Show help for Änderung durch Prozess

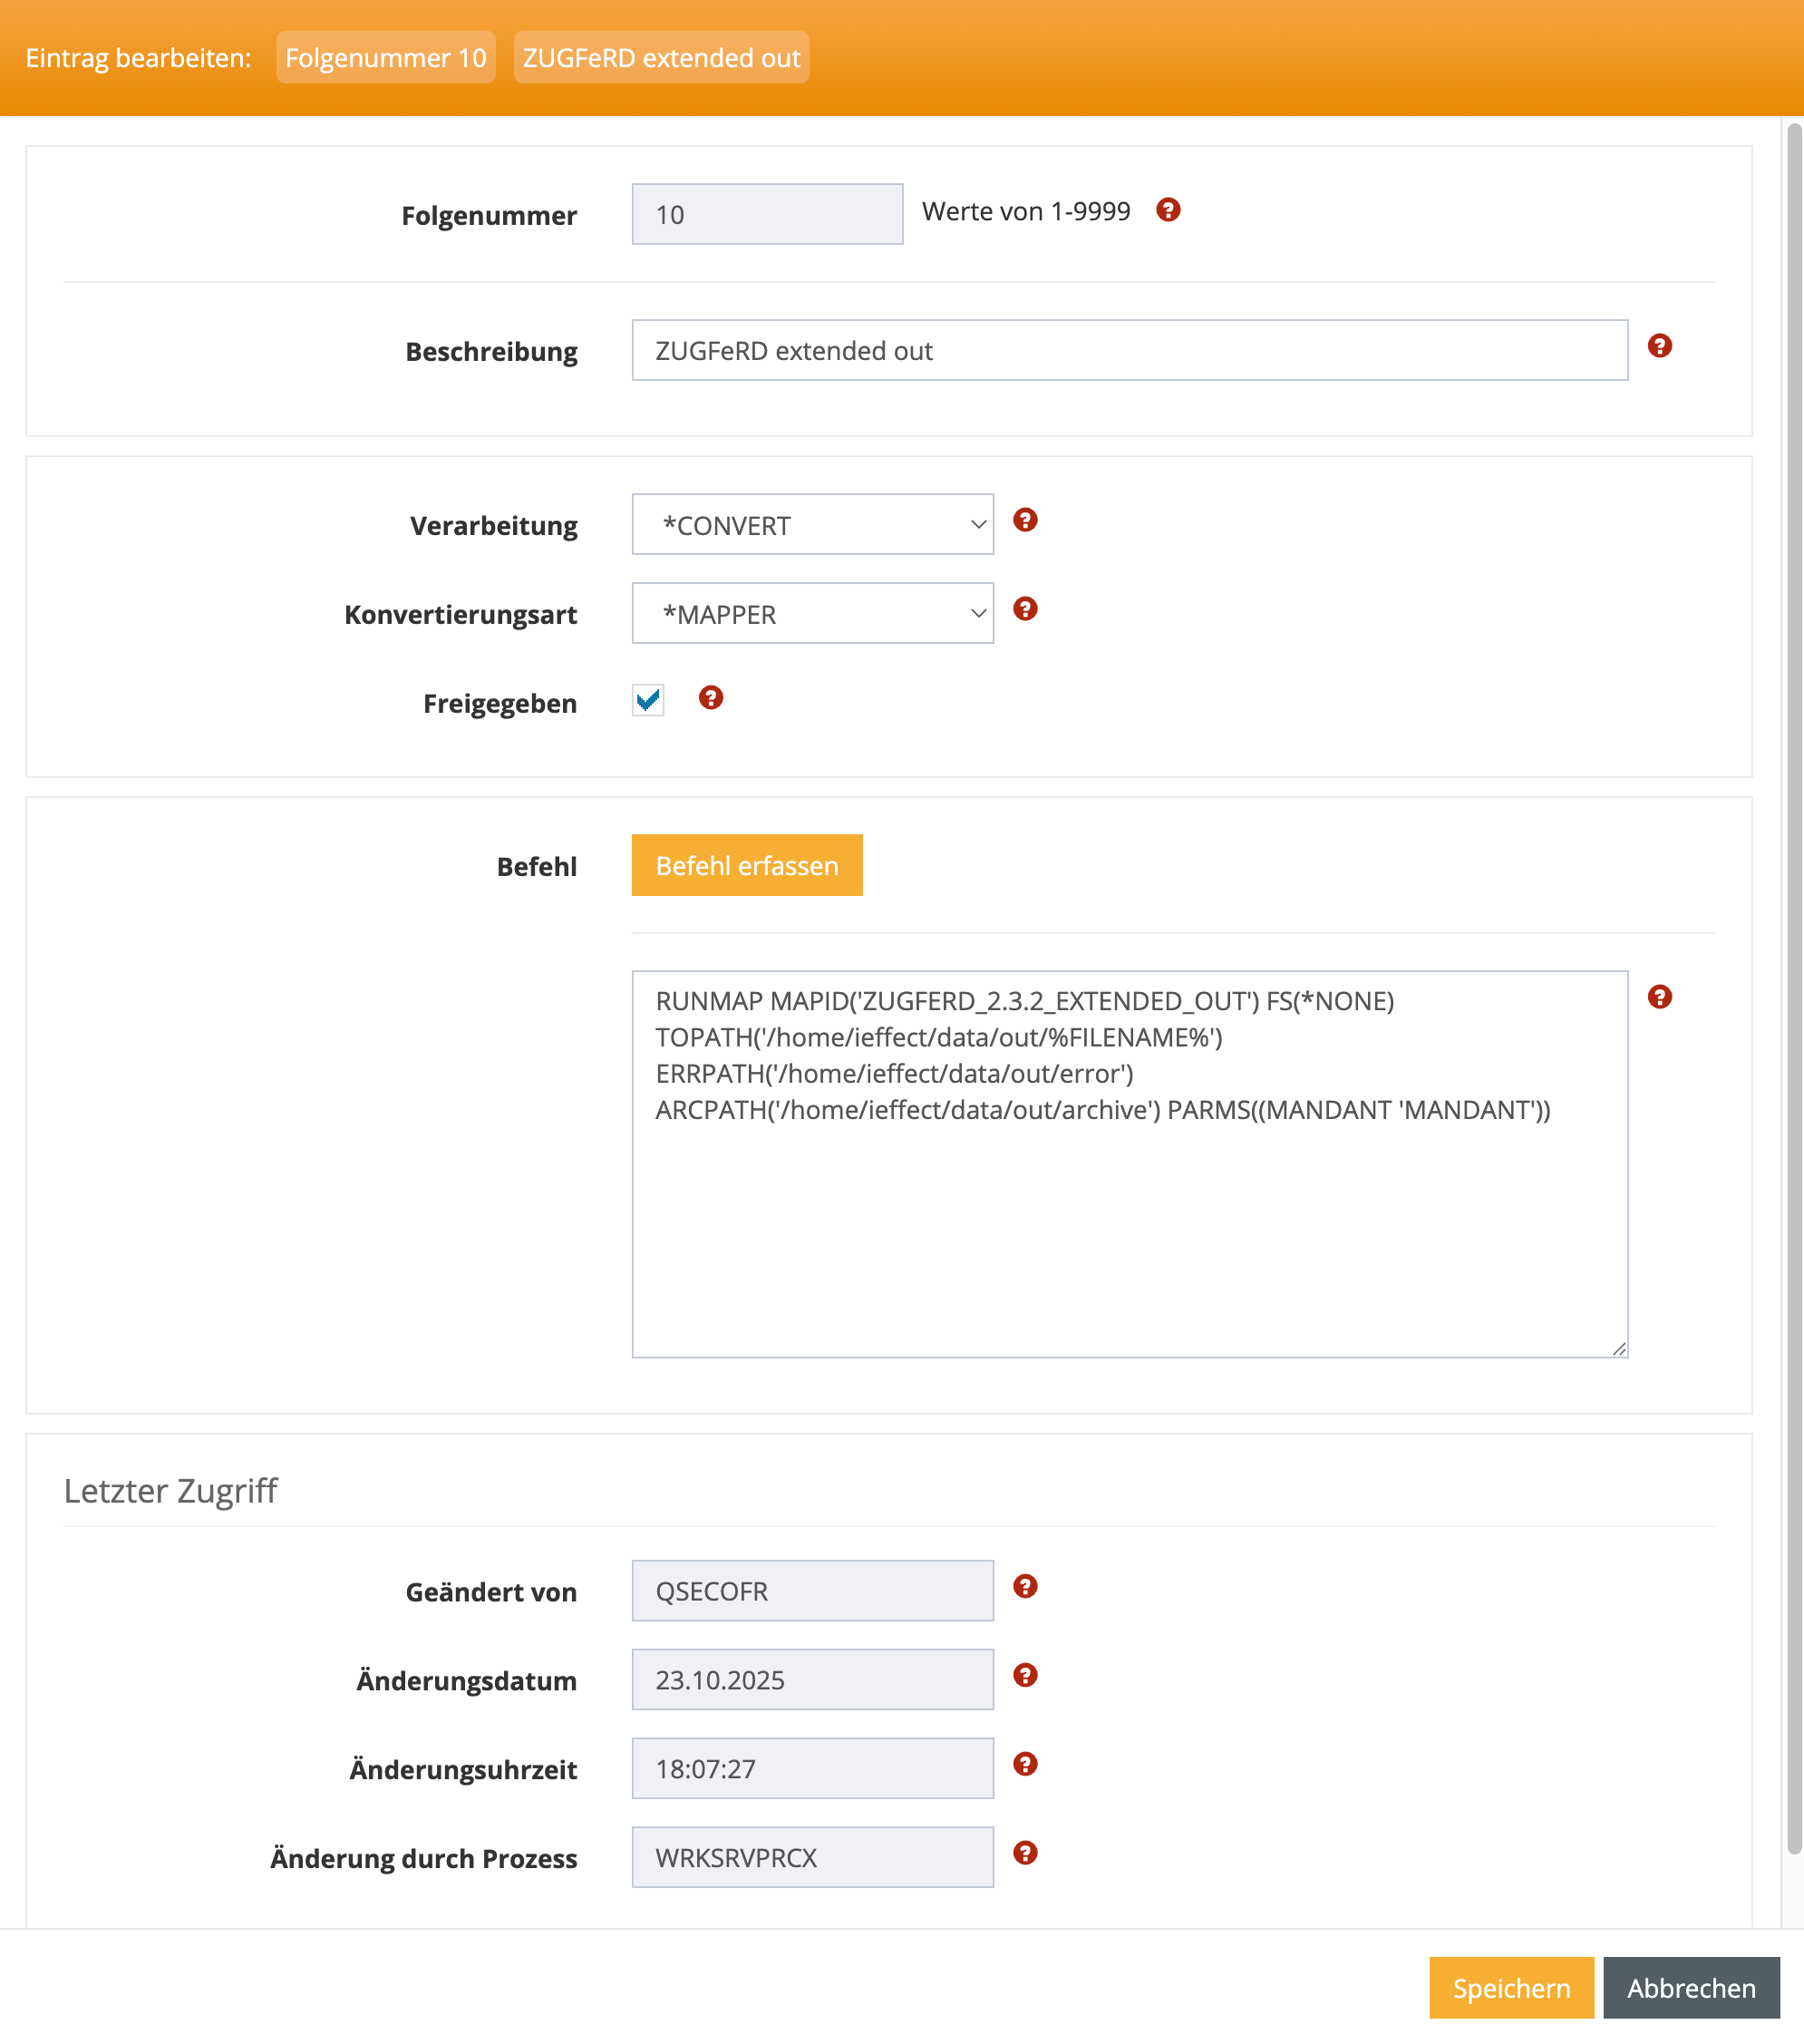(1024, 1853)
